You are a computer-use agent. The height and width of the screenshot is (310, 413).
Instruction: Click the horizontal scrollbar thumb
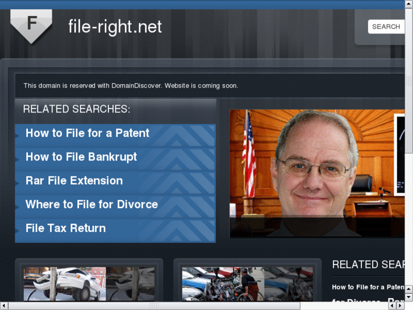(x=154, y=306)
